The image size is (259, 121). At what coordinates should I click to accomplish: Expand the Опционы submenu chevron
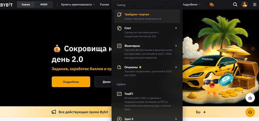176,67
